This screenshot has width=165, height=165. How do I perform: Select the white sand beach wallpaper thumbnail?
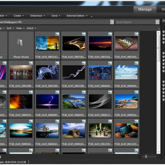coord(126,72)
